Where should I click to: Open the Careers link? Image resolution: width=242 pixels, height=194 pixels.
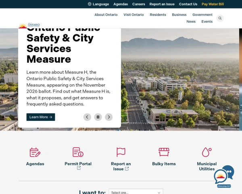point(139,4)
